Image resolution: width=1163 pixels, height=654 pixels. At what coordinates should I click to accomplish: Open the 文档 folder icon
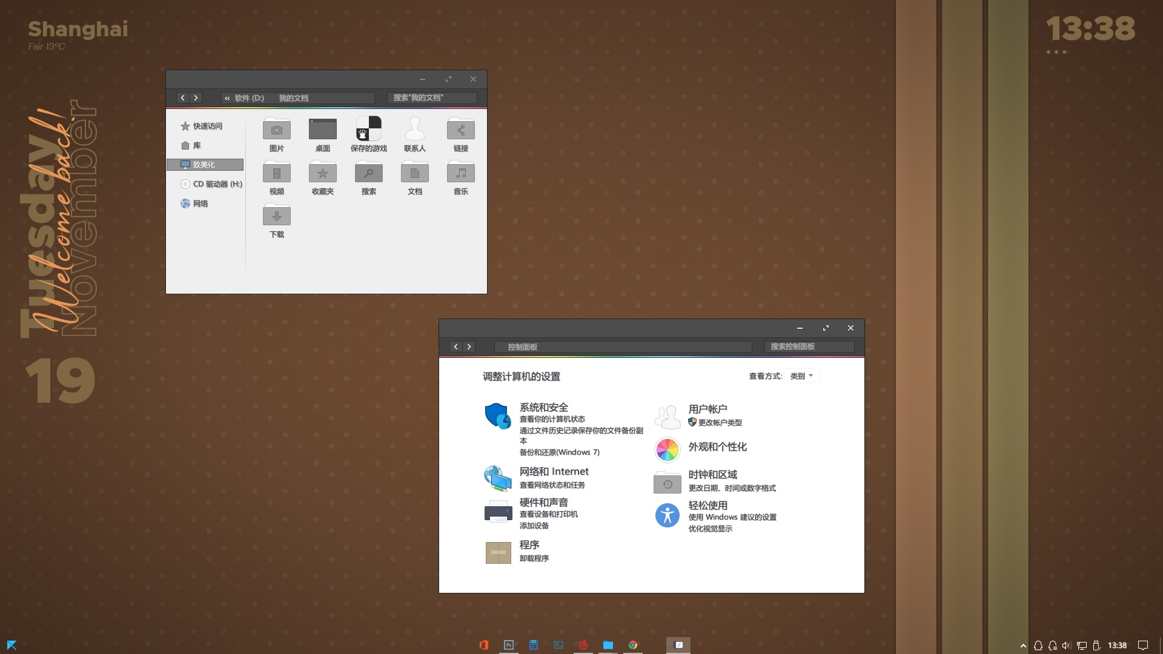[x=415, y=173]
